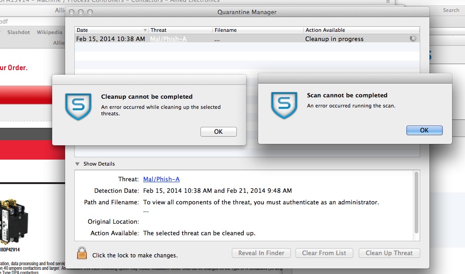Viewport: 465px width, 274px height.
Task: Click Sophos shield in Cleanup error dialog
Action: pos(79,107)
